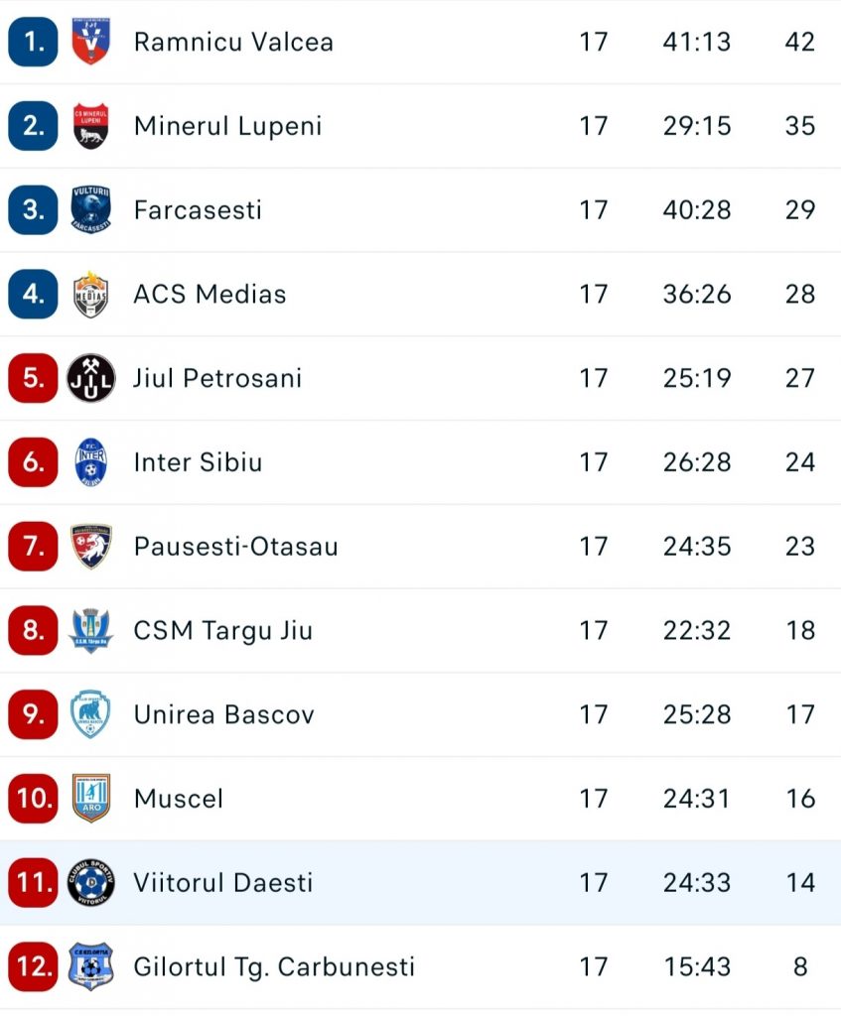
Task: Click the Gilortul Tg. Carbunesti crest
Action: (x=90, y=966)
